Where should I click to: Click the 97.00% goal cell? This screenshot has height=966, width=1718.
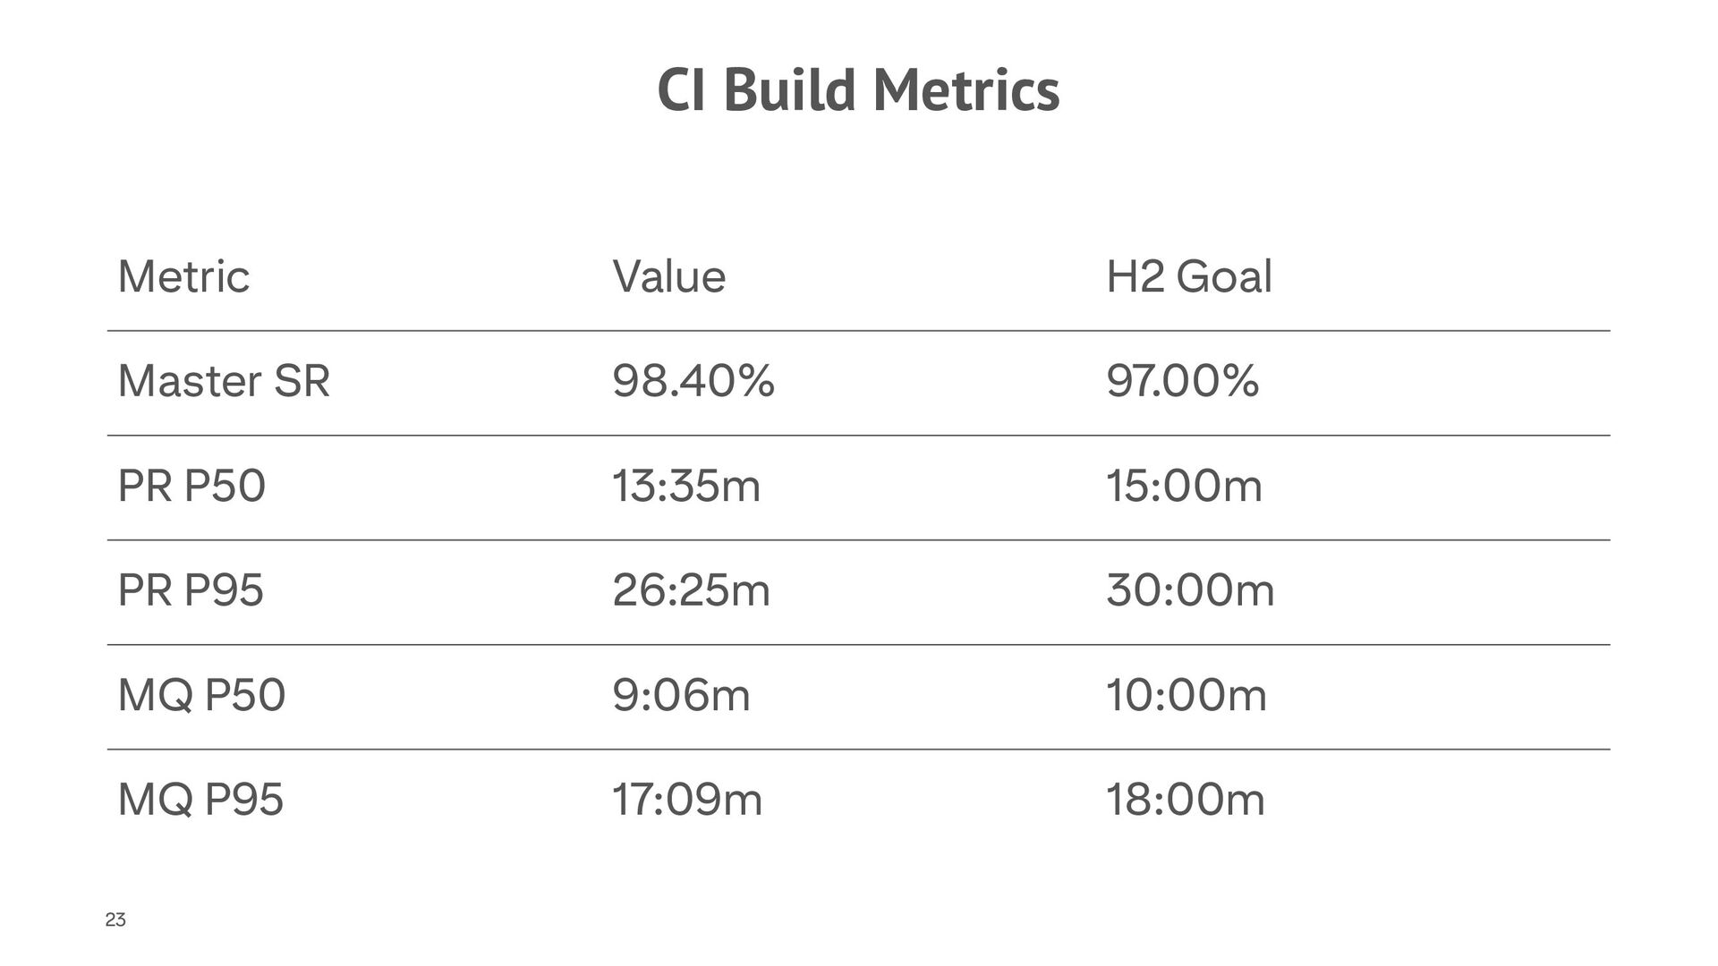click(1182, 381)
